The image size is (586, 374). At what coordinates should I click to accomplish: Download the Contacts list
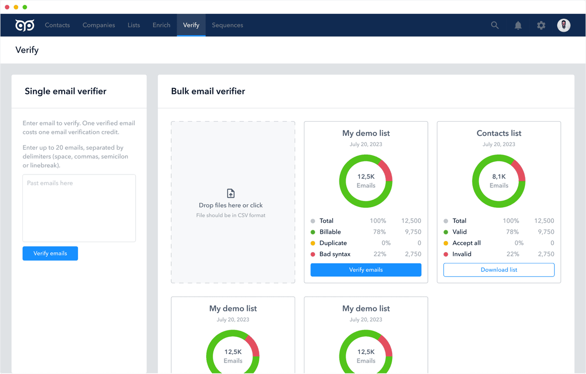(x=499, y=270)
